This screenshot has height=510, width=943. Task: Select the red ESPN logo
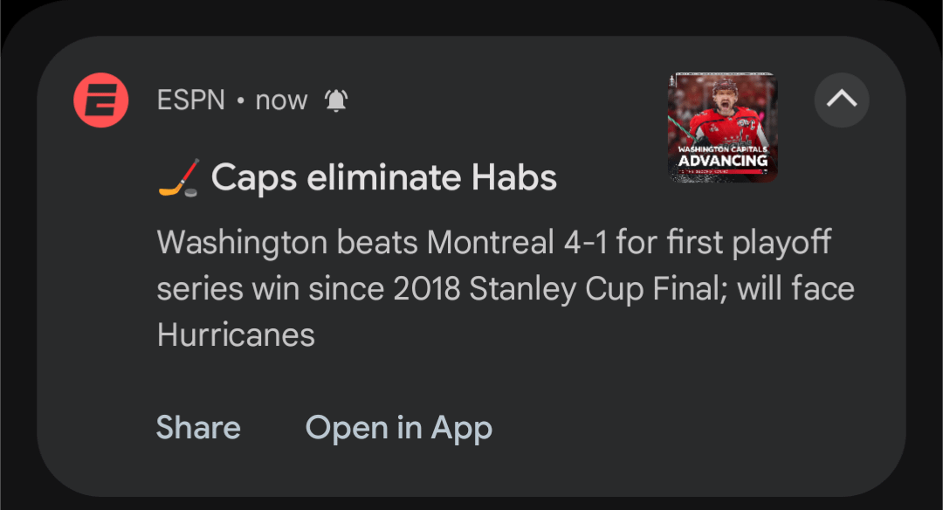[100, 100]
